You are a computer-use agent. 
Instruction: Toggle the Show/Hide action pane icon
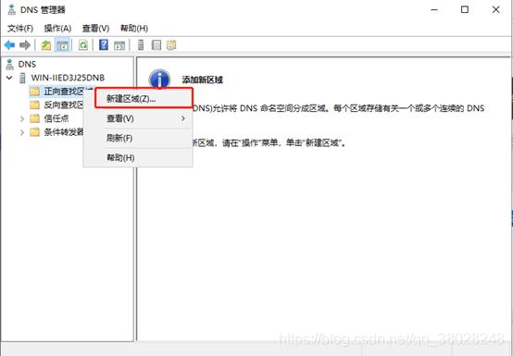pos(119,45)
